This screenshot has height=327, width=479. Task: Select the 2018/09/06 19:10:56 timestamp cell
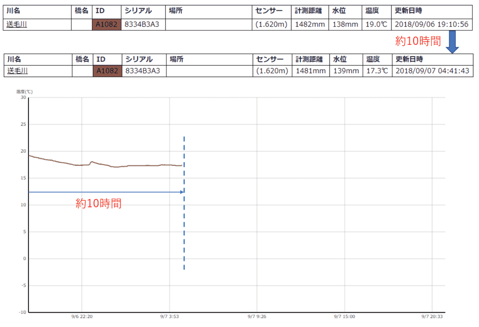[x=431, y=24]
